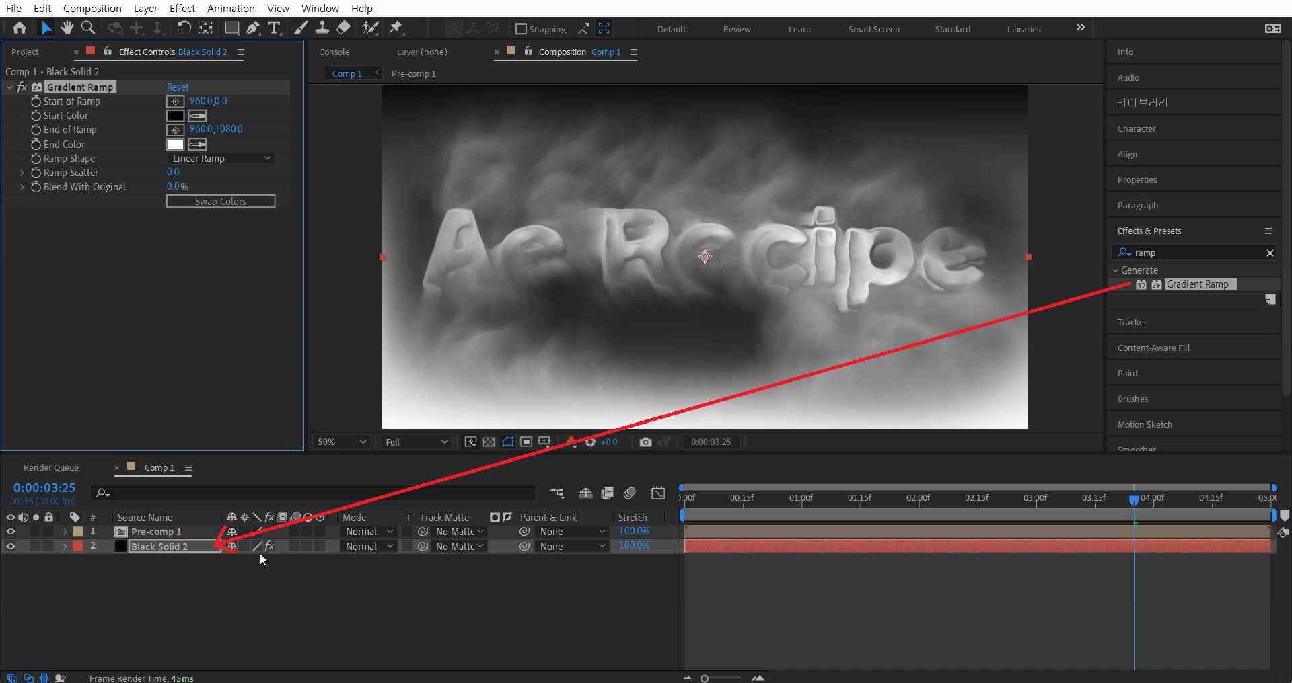Toggle Start of Ramp stopwatch
Viewport: 1292px width, 683px height.
point(36,102)
